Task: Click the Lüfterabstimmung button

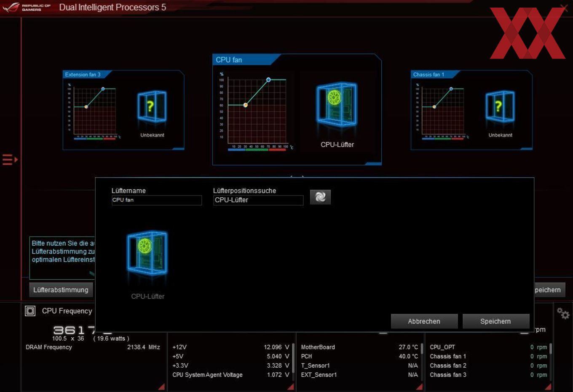Action: tap(61, 290)
